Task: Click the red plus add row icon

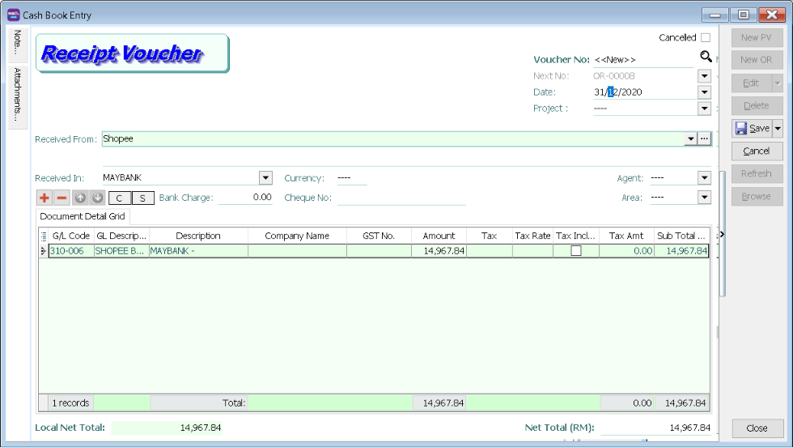Action: (45, 198)
